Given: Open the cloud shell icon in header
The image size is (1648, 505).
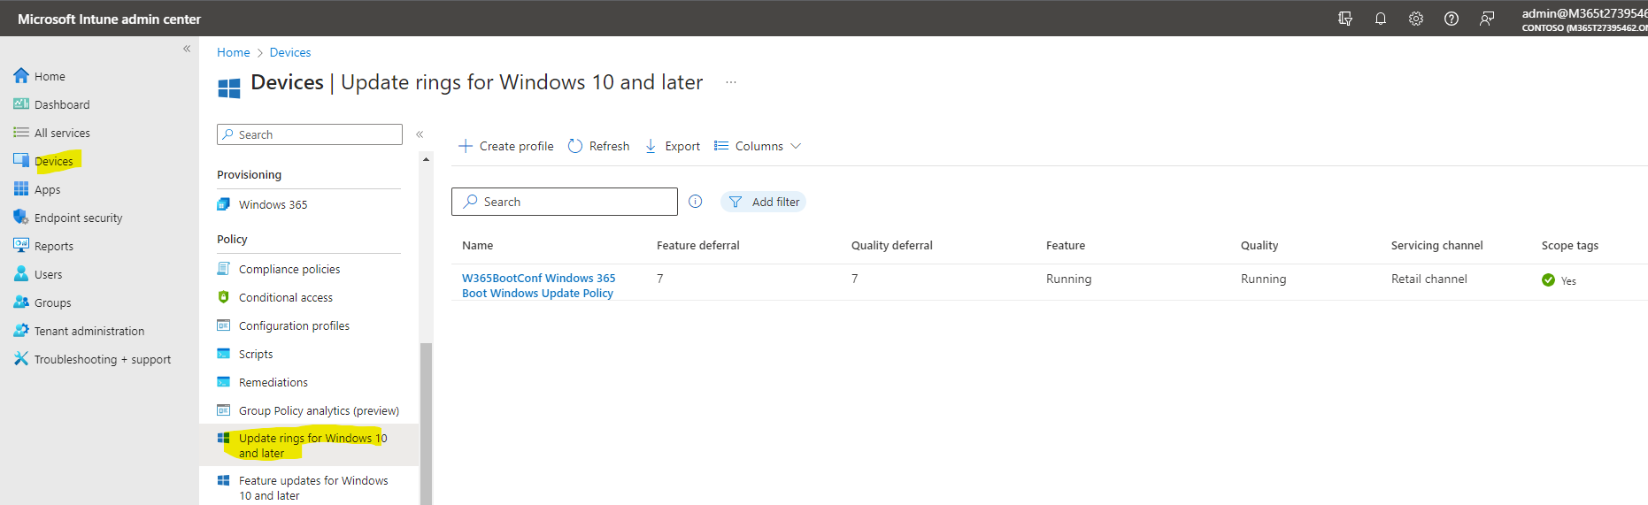Looking at the screenshot, I should 1345,19.
